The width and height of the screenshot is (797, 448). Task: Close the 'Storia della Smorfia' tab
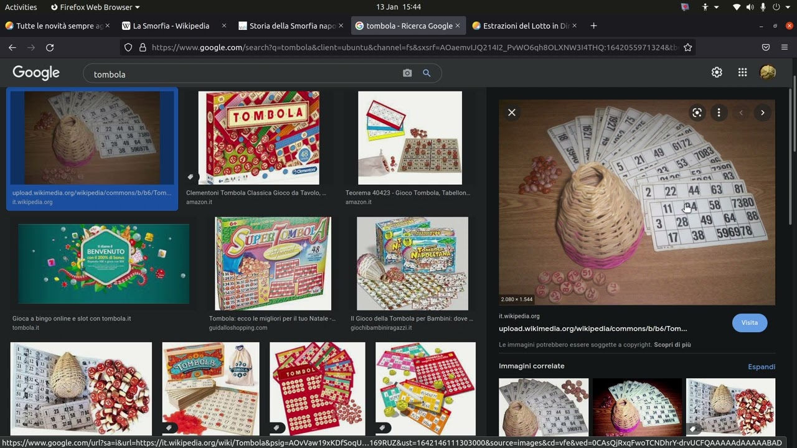[x=341, y=26]
